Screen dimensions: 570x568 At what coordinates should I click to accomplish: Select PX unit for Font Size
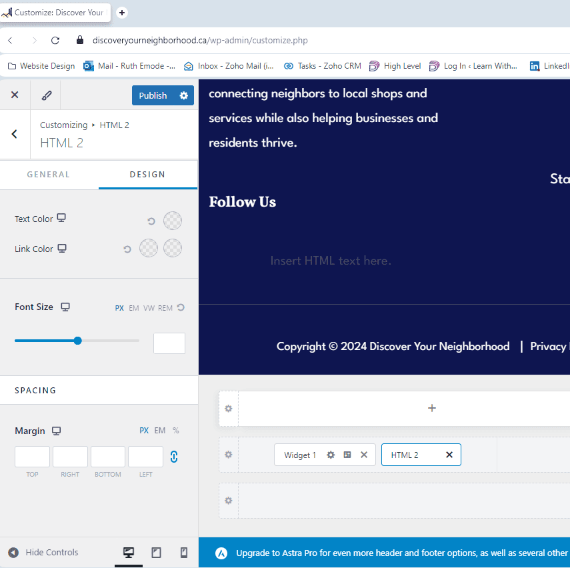coord(119,308)
